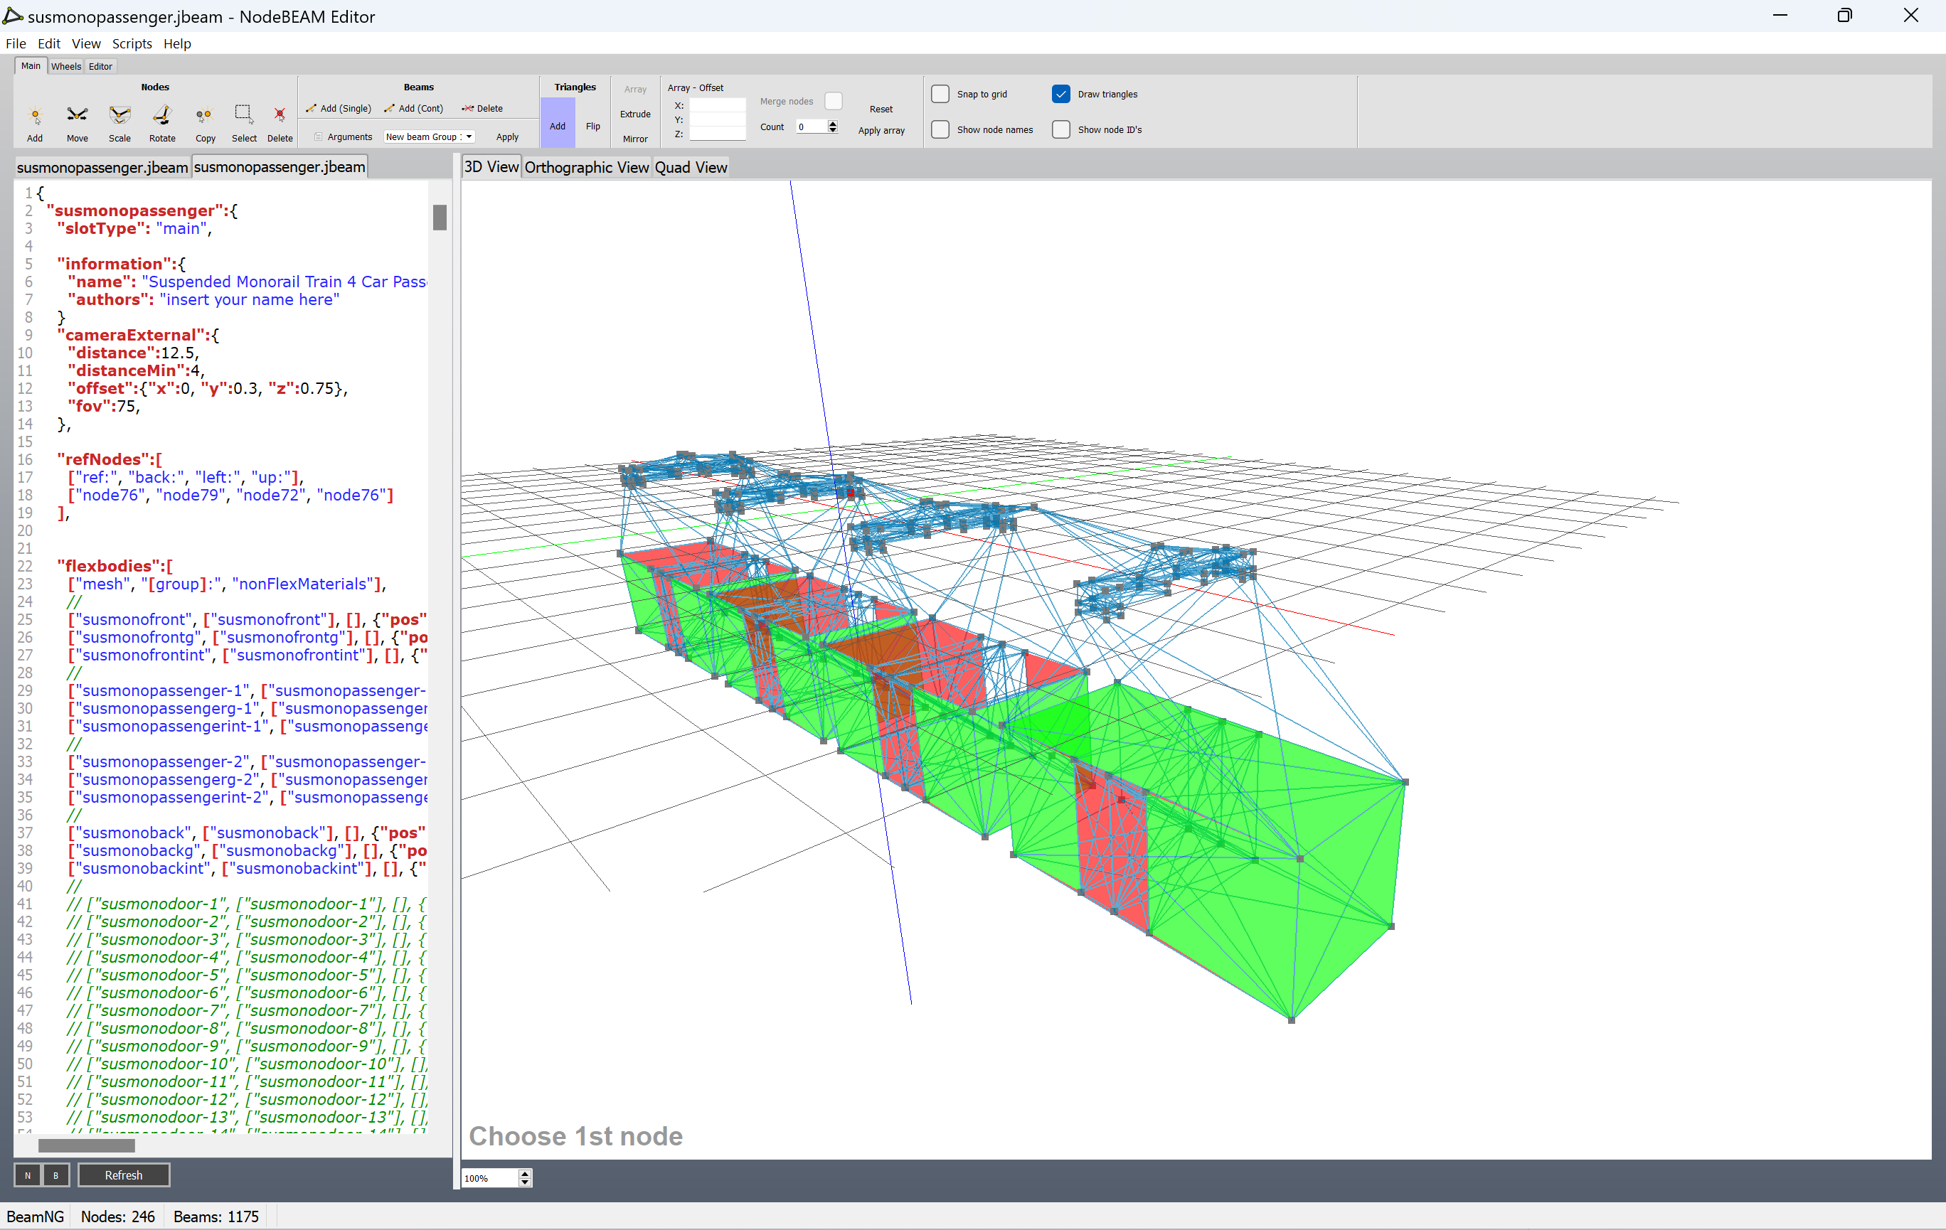Enable Snap to grid checkbox
Screen dimensions: 1946x1230
(940, 94)
